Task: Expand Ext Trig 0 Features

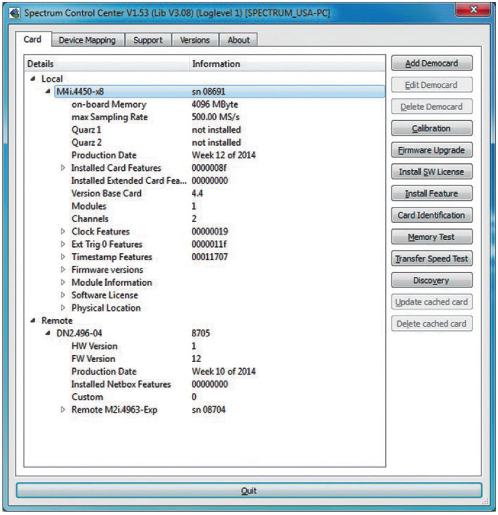Action: [x=63, y=245]
